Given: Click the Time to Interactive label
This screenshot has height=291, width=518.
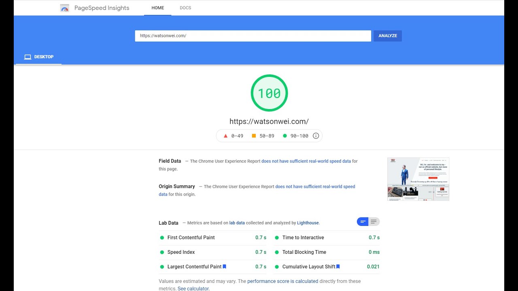Looking at the screenshot, I should 303,238.
